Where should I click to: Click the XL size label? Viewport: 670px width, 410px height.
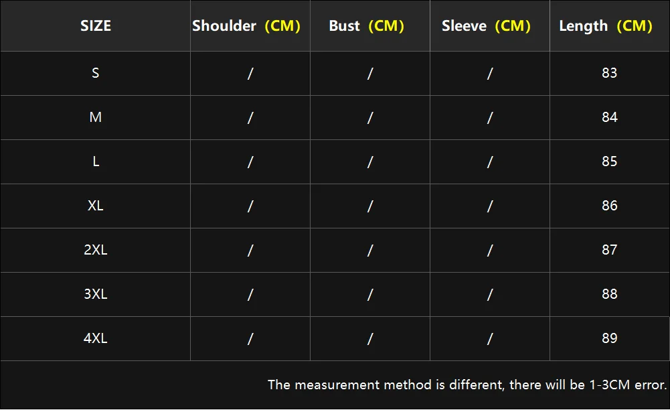(96, 206)
